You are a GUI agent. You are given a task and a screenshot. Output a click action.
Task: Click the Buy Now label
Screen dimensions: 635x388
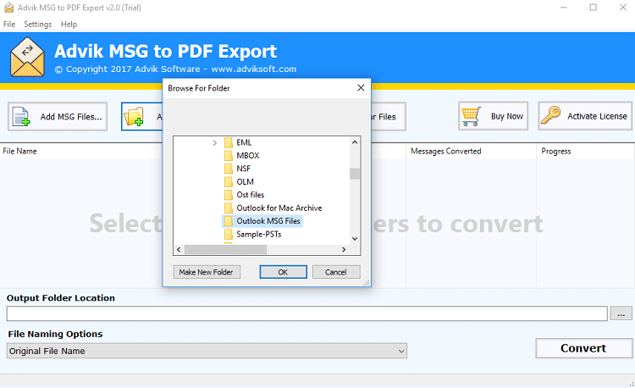507,116
